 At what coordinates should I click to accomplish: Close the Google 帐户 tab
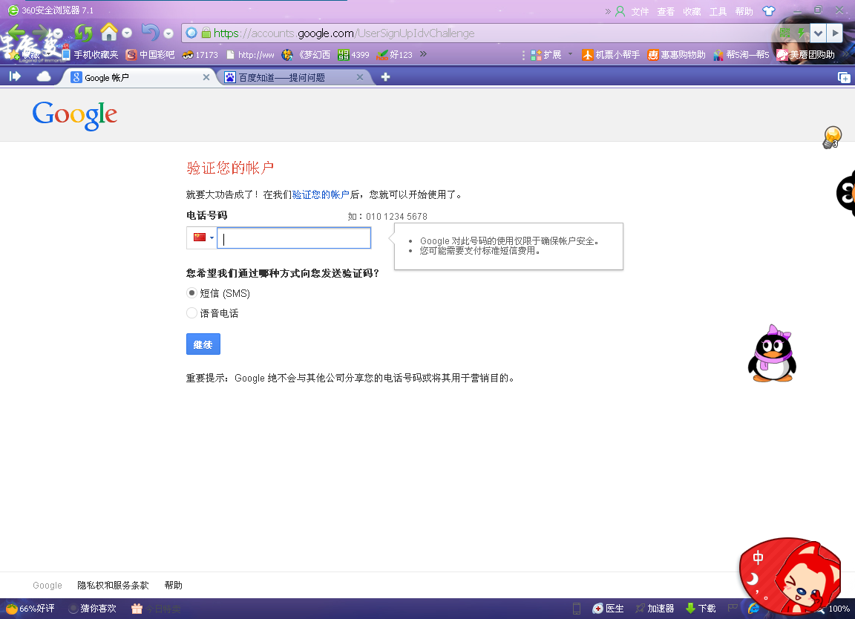206,77
